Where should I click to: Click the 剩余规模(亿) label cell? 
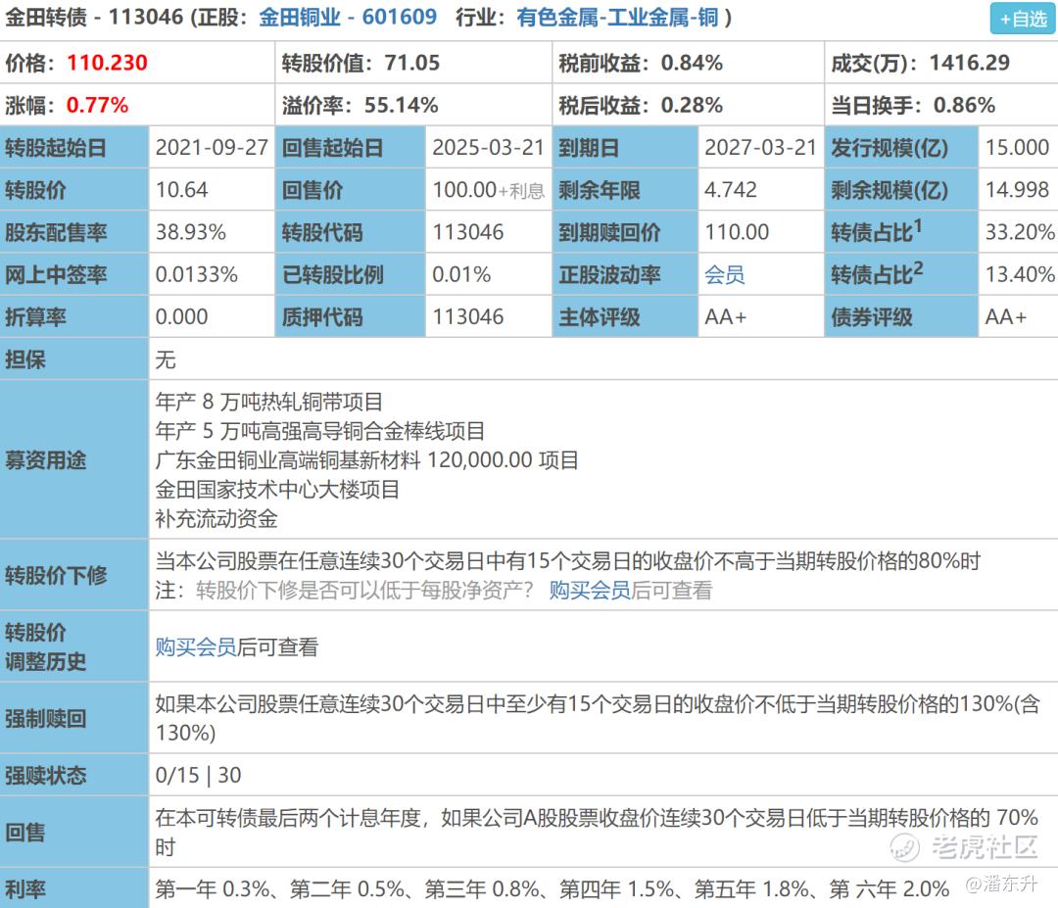tap(901, 190)
